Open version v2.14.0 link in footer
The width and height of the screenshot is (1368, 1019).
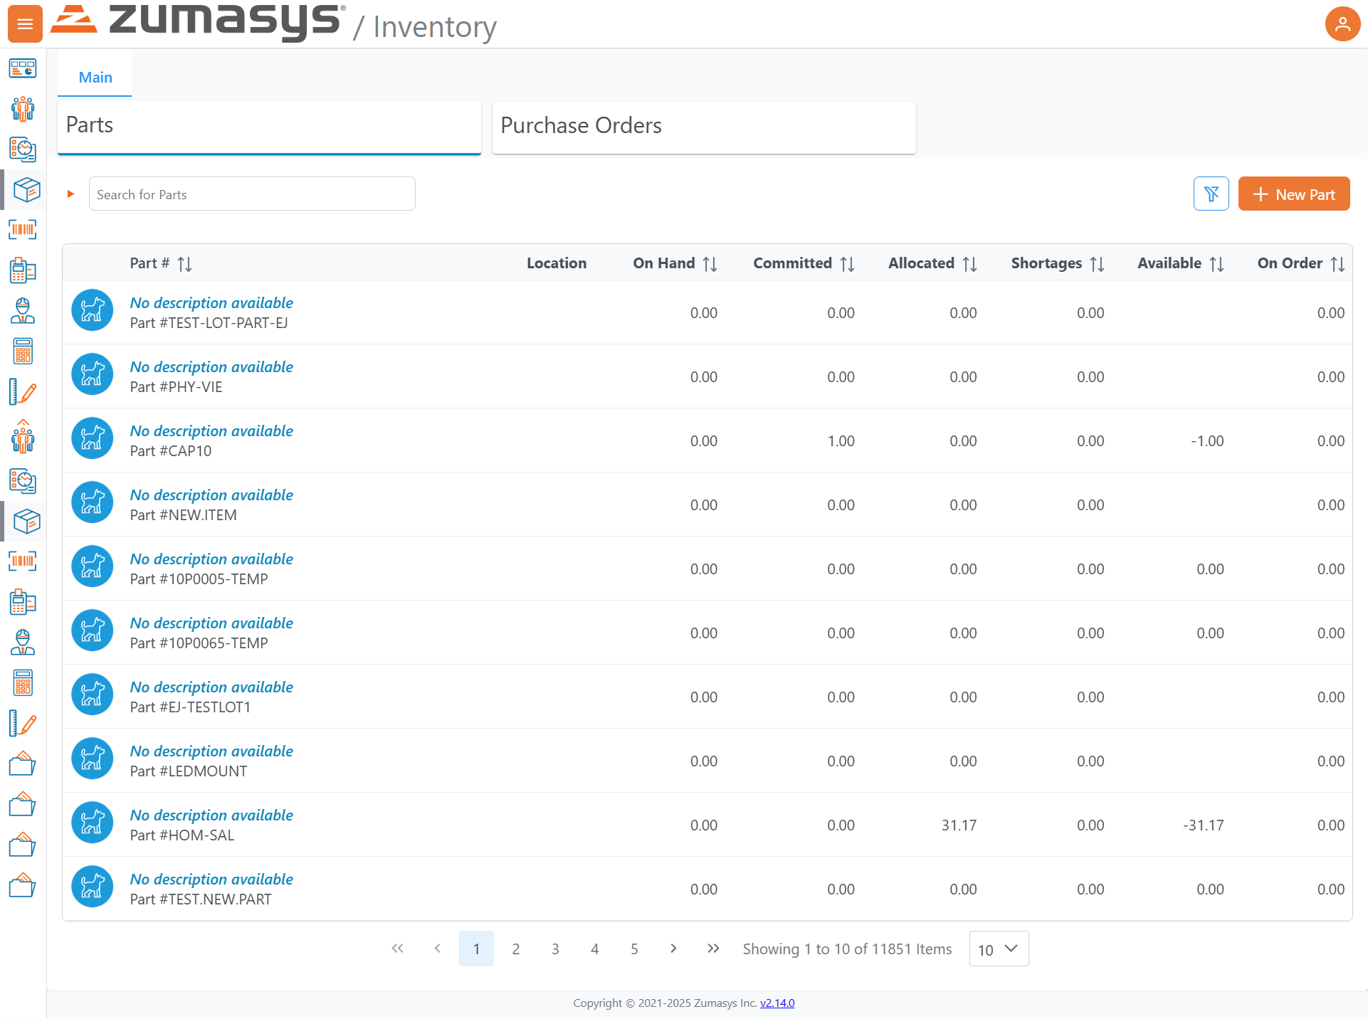tap(777, 1003)
